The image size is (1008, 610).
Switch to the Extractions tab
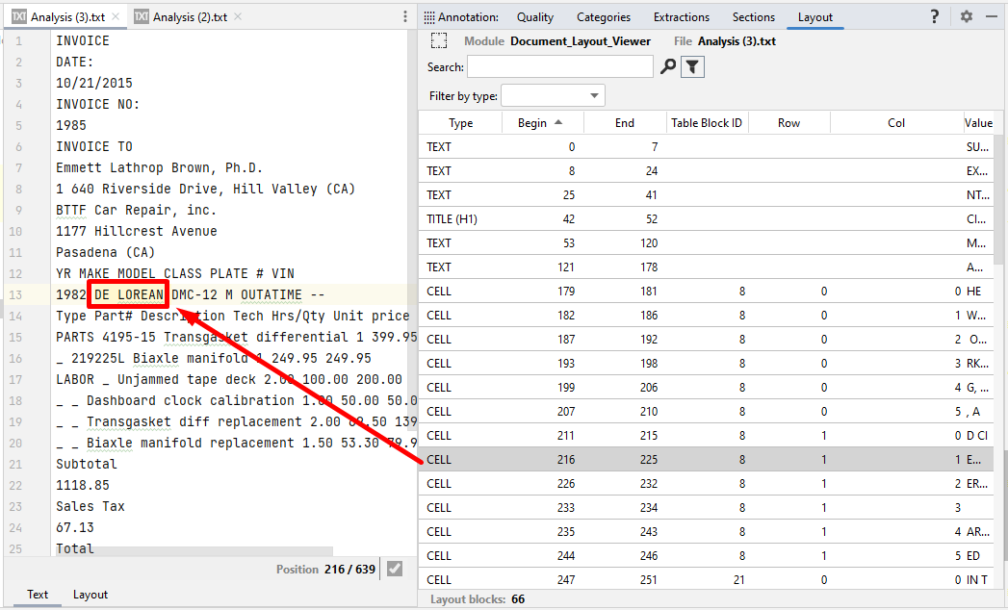coord(681,17)
